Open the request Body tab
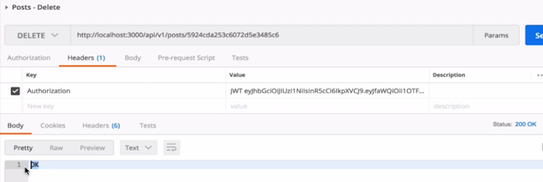The image size is (543, 182). [x=133, y=58]
